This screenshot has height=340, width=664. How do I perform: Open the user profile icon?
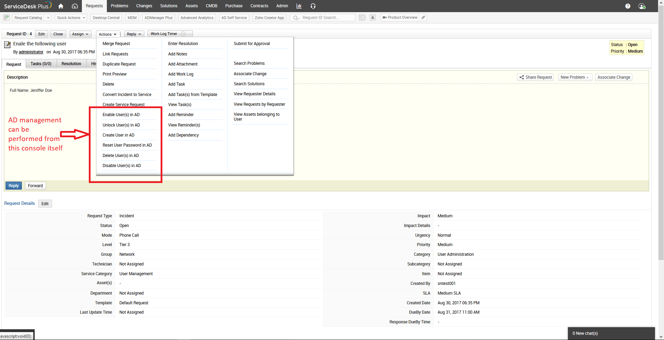point(642,6)
